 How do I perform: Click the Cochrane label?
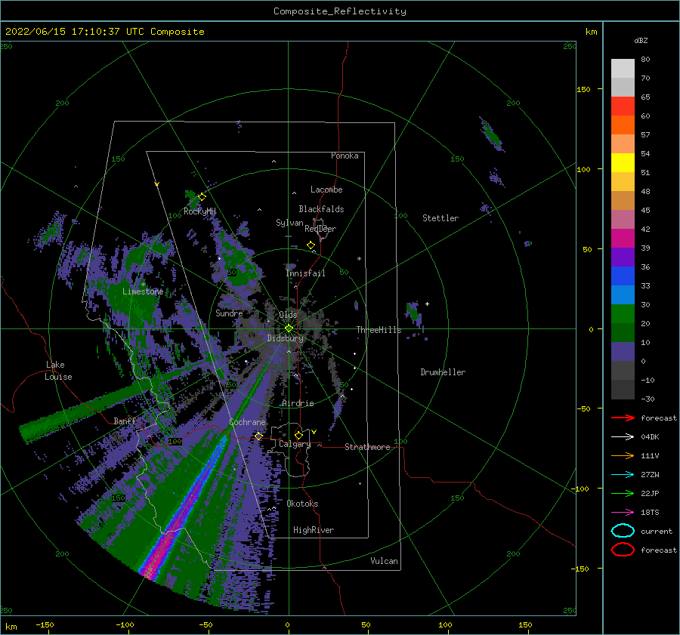[247, 422]
